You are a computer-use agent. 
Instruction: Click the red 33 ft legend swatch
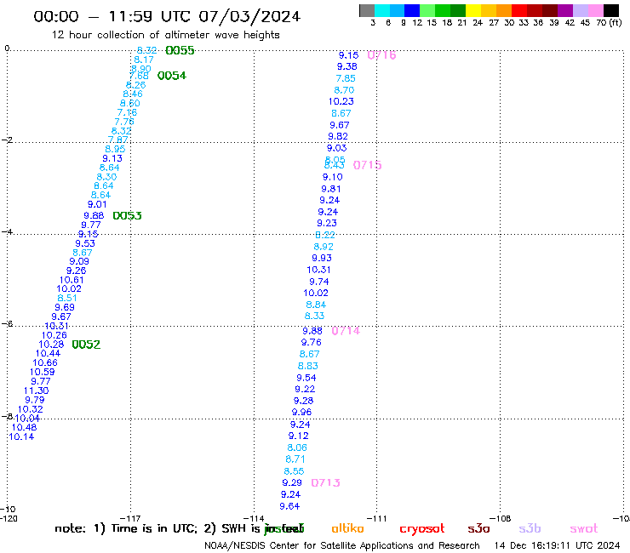[x=519, y=10]
